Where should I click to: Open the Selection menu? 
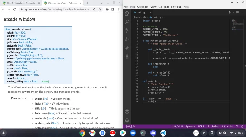click(x=143, y=7)
